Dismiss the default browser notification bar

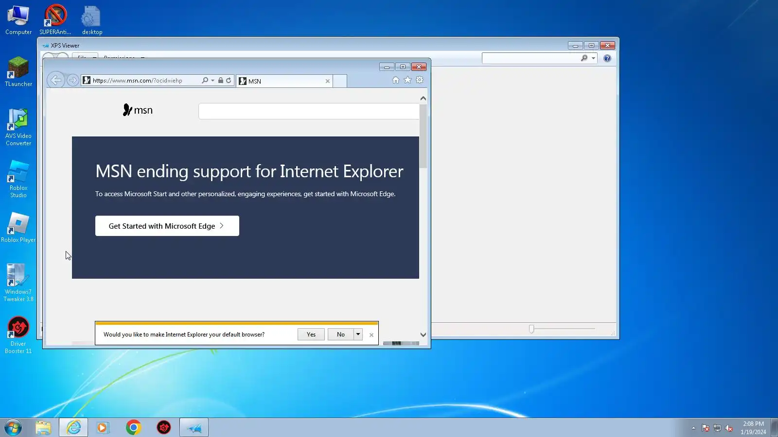tap(371, 335)
